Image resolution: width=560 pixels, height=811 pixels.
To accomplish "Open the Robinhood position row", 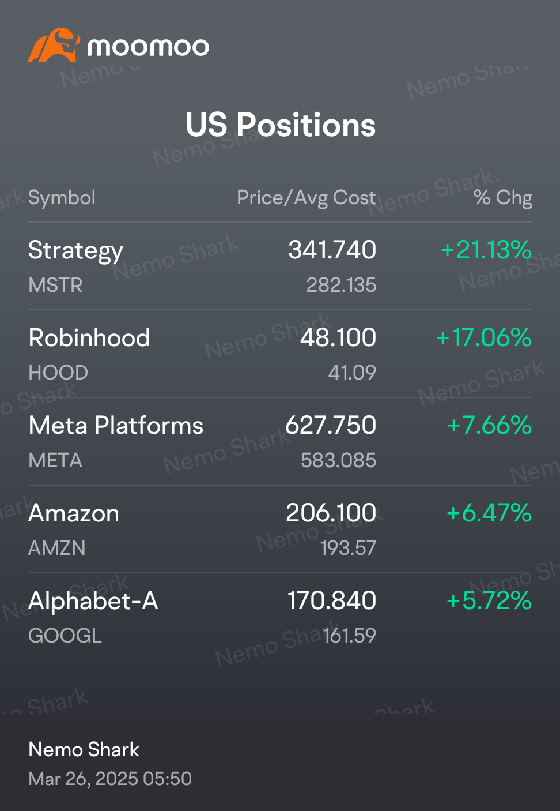I will tap(280, 354).
